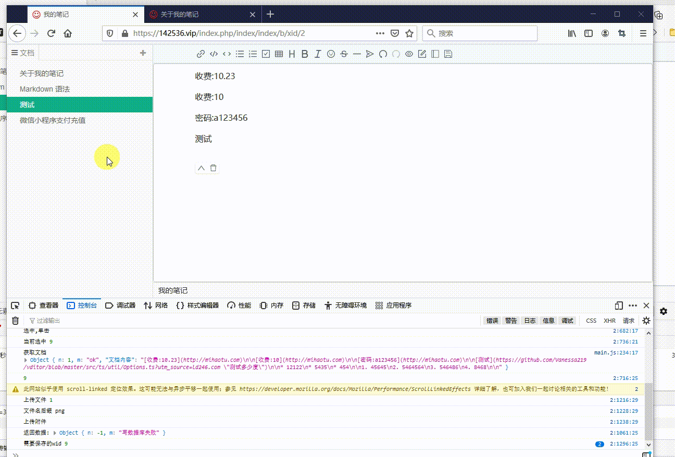Enable the CSS message filter
The width and height of the screenshot is (675, 457).
591,320
